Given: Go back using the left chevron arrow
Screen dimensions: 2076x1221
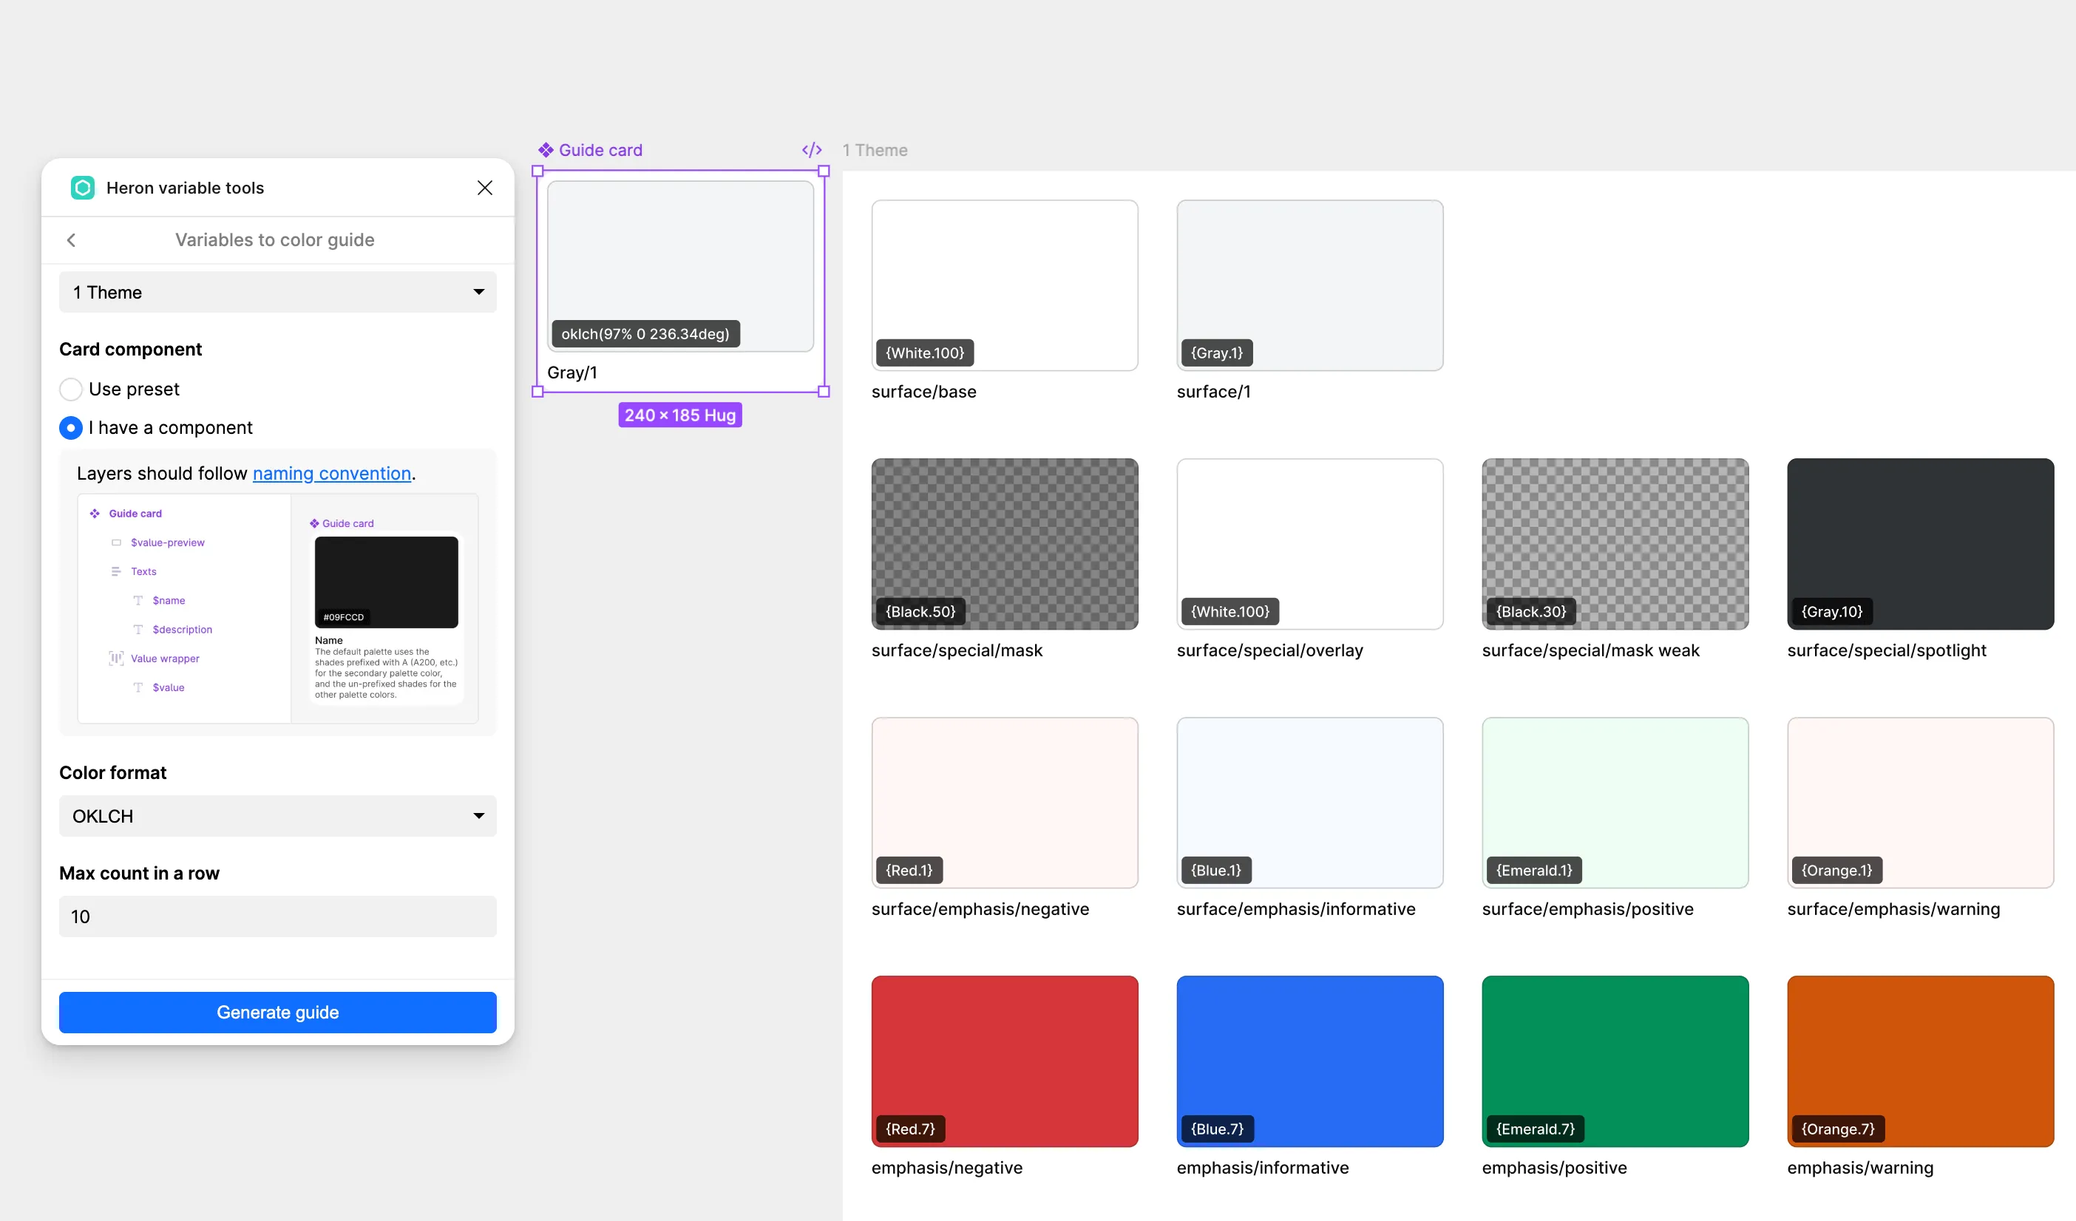Looking at the screenshot, I should coord(71,239).
